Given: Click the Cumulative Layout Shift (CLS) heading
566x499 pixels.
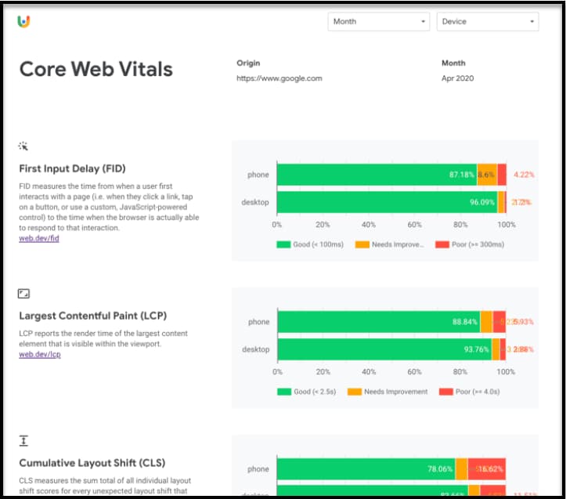Looking at the screenshot, I should (x=92, y=463).
